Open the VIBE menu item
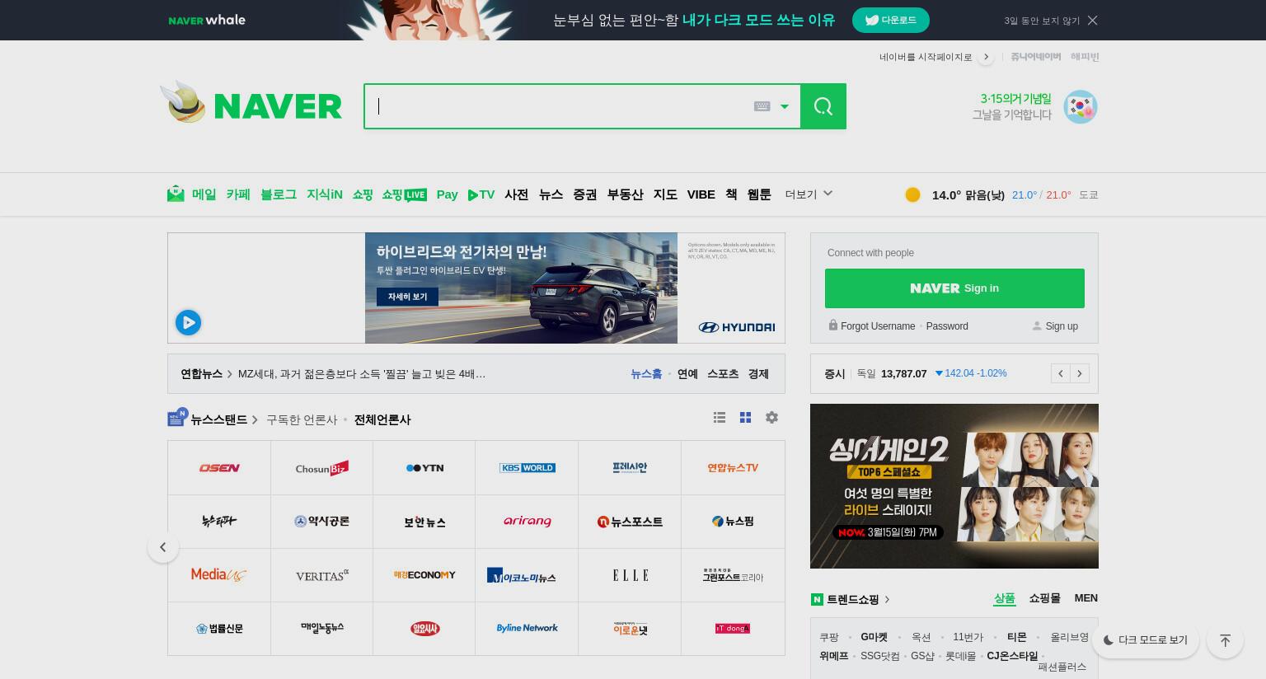 (x=701, y=194)
